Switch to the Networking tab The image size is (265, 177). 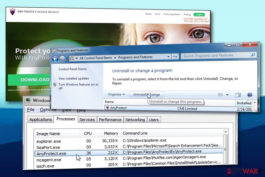[x=135, y=120]
